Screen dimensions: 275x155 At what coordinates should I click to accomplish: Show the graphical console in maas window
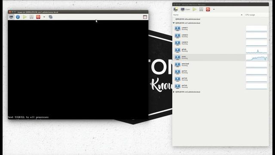11,17
